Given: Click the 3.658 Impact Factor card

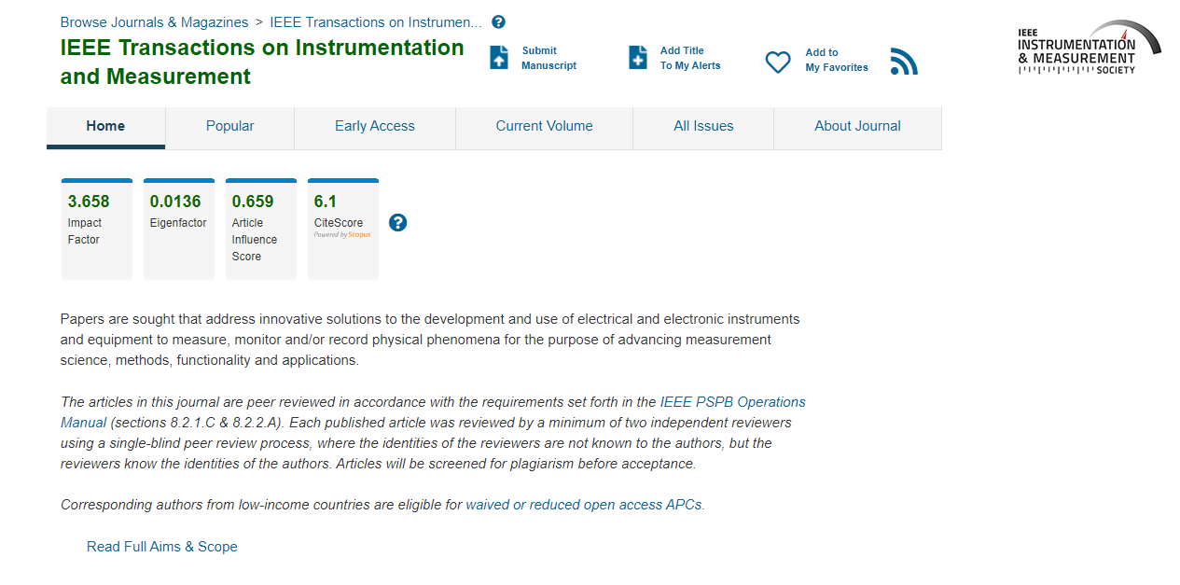Looking at the screenshot, I should coord(97,229).
